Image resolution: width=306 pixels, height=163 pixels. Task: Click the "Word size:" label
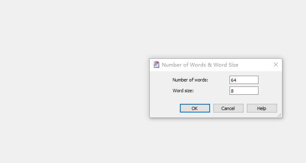183,91
